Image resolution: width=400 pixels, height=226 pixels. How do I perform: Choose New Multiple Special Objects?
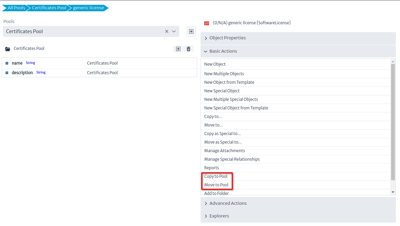click(296, 99)
